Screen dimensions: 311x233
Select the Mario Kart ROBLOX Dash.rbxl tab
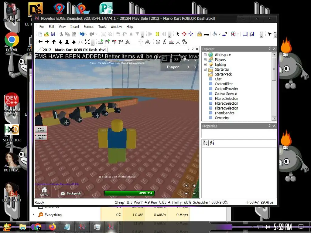[x=74, y=50]
